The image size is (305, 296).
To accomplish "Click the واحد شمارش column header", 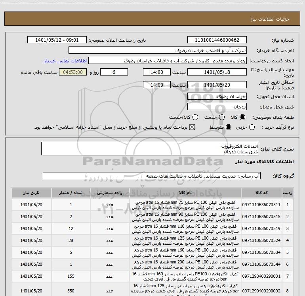I will click(x=110, y=193).
